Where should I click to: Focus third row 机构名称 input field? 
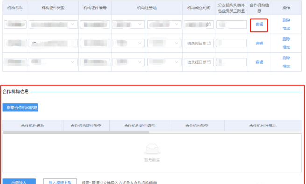coord(15,62)
